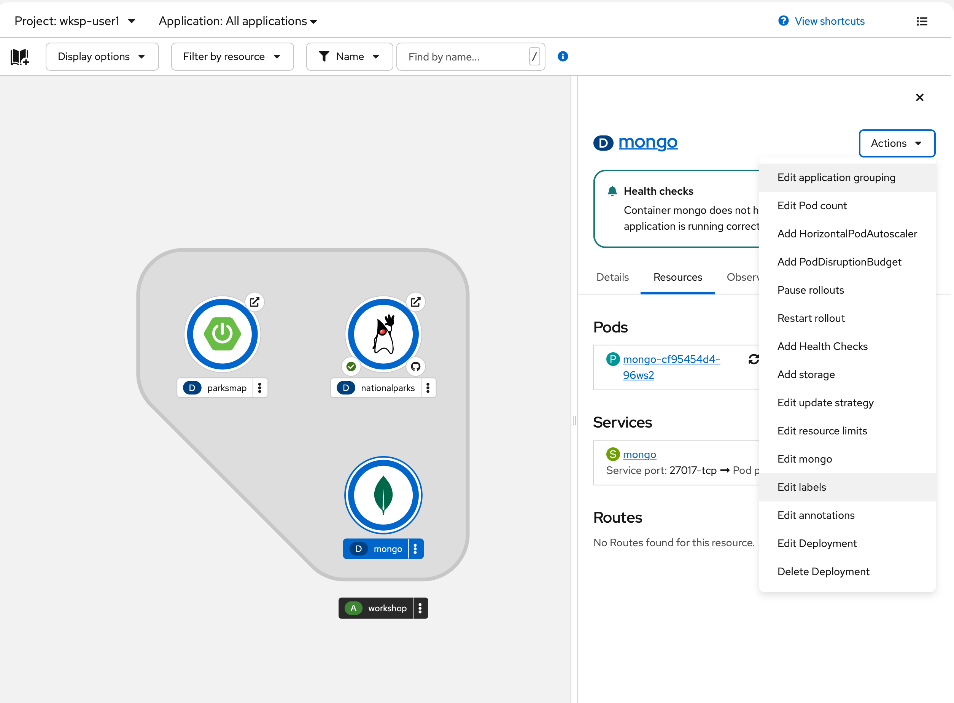
Task: Open nationalparks URL via its external link decorator
Action: point(415,302)
